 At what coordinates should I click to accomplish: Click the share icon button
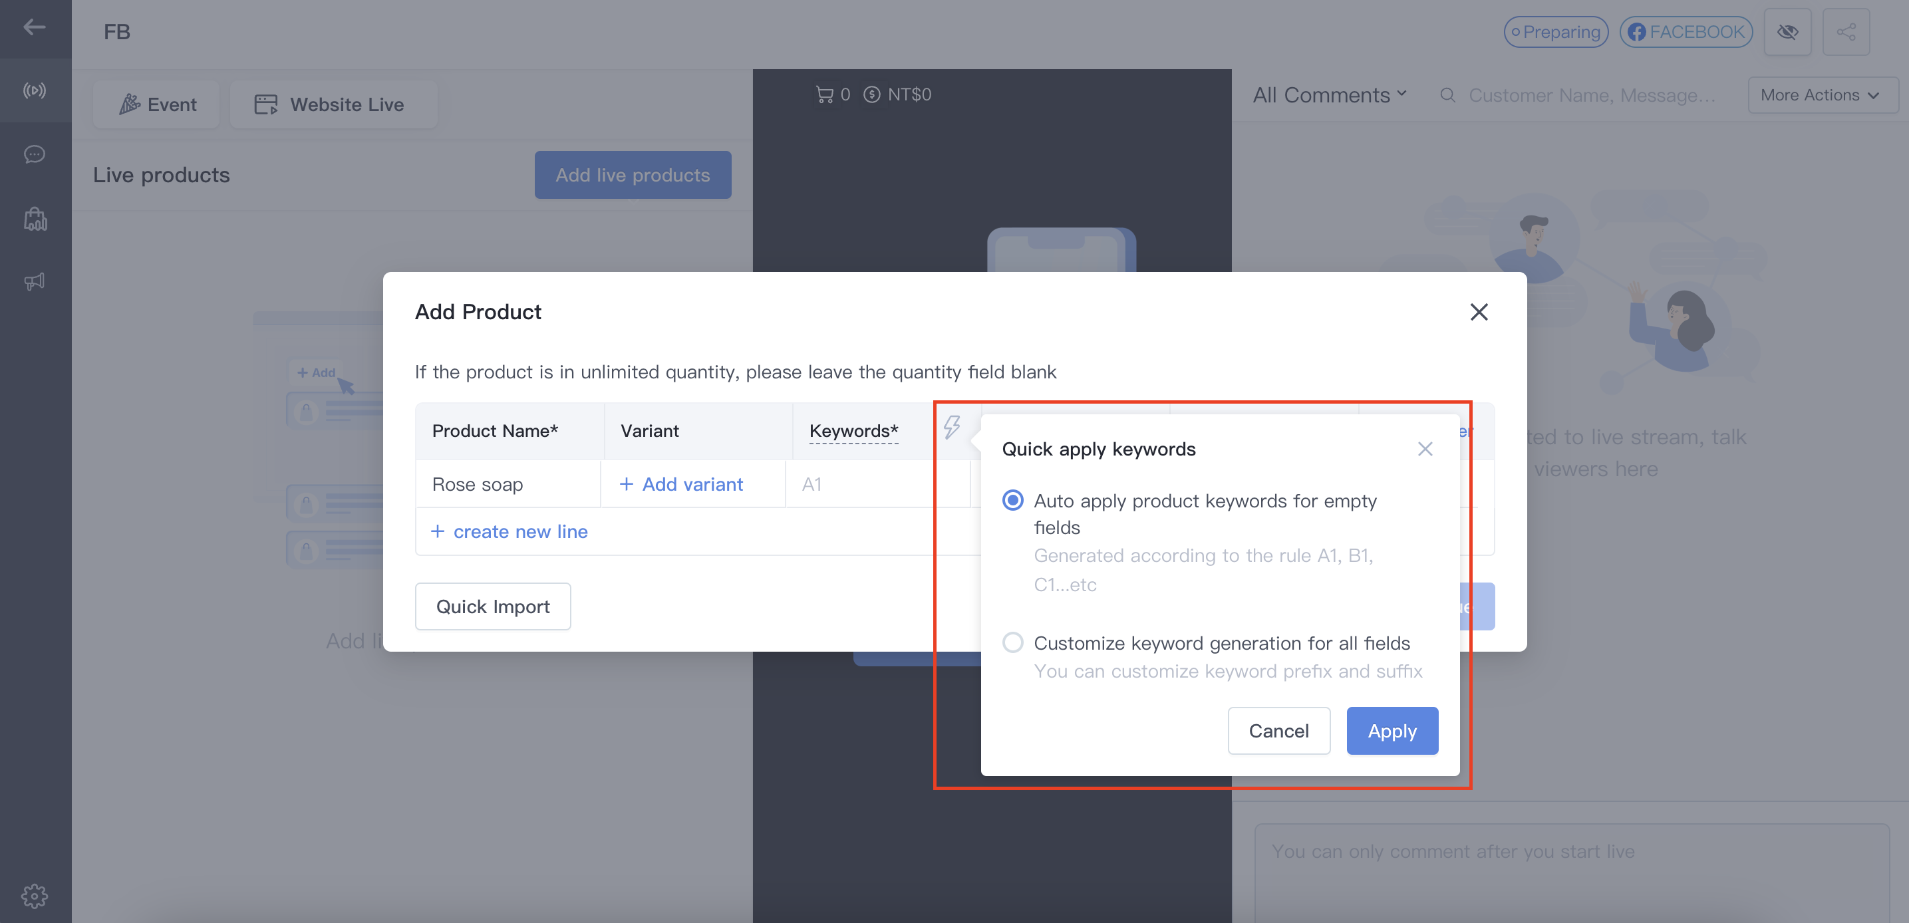pyautogui.click(x=1845, y=32)
